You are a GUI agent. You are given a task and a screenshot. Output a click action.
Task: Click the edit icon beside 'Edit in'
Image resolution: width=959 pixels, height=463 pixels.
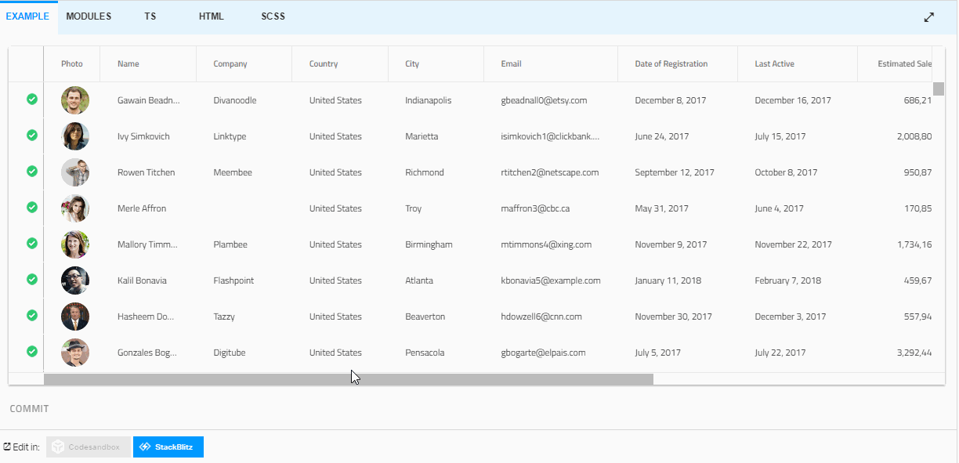pos(7,447)
